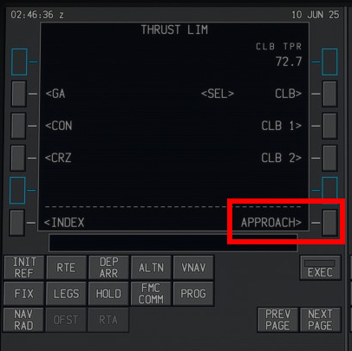The height and width of the screenshot is (351, 352).
Task: Click the scratchpad entry field
Action: pos(173,243)
